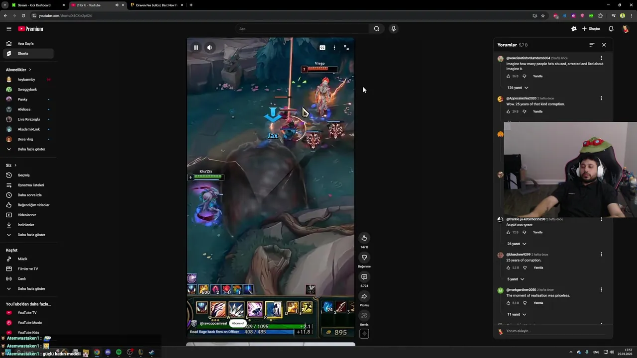Open the Swaggybark subscription channel
Screen dimensions: 637x358
tap(28, 89)
